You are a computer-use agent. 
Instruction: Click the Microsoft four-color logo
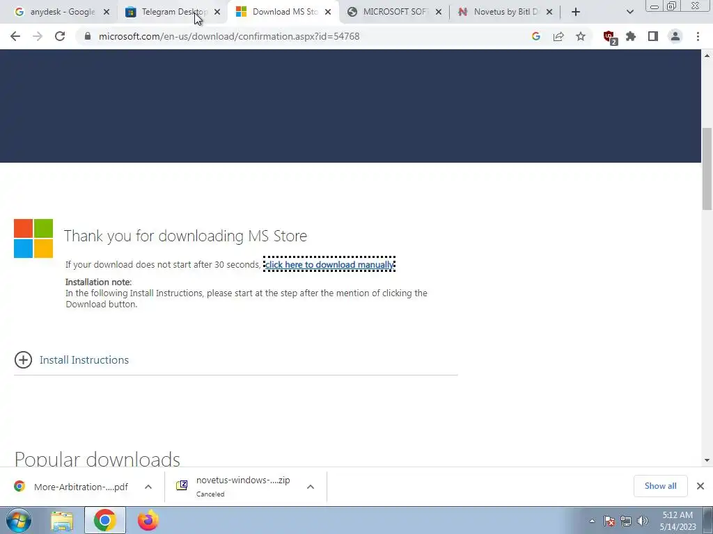pos(33,239)
